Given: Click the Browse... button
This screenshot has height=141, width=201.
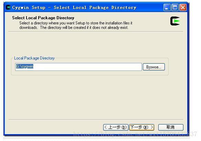Looking at the screenshot, I should 154,67.
